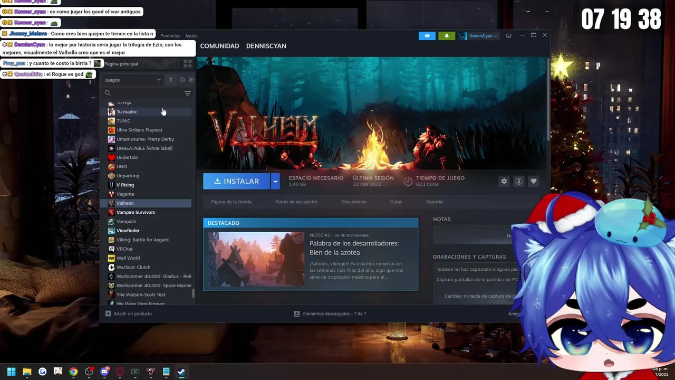Open the Ayuda menu
This screenshot has width=675, height=380.
tap(191, 36)
